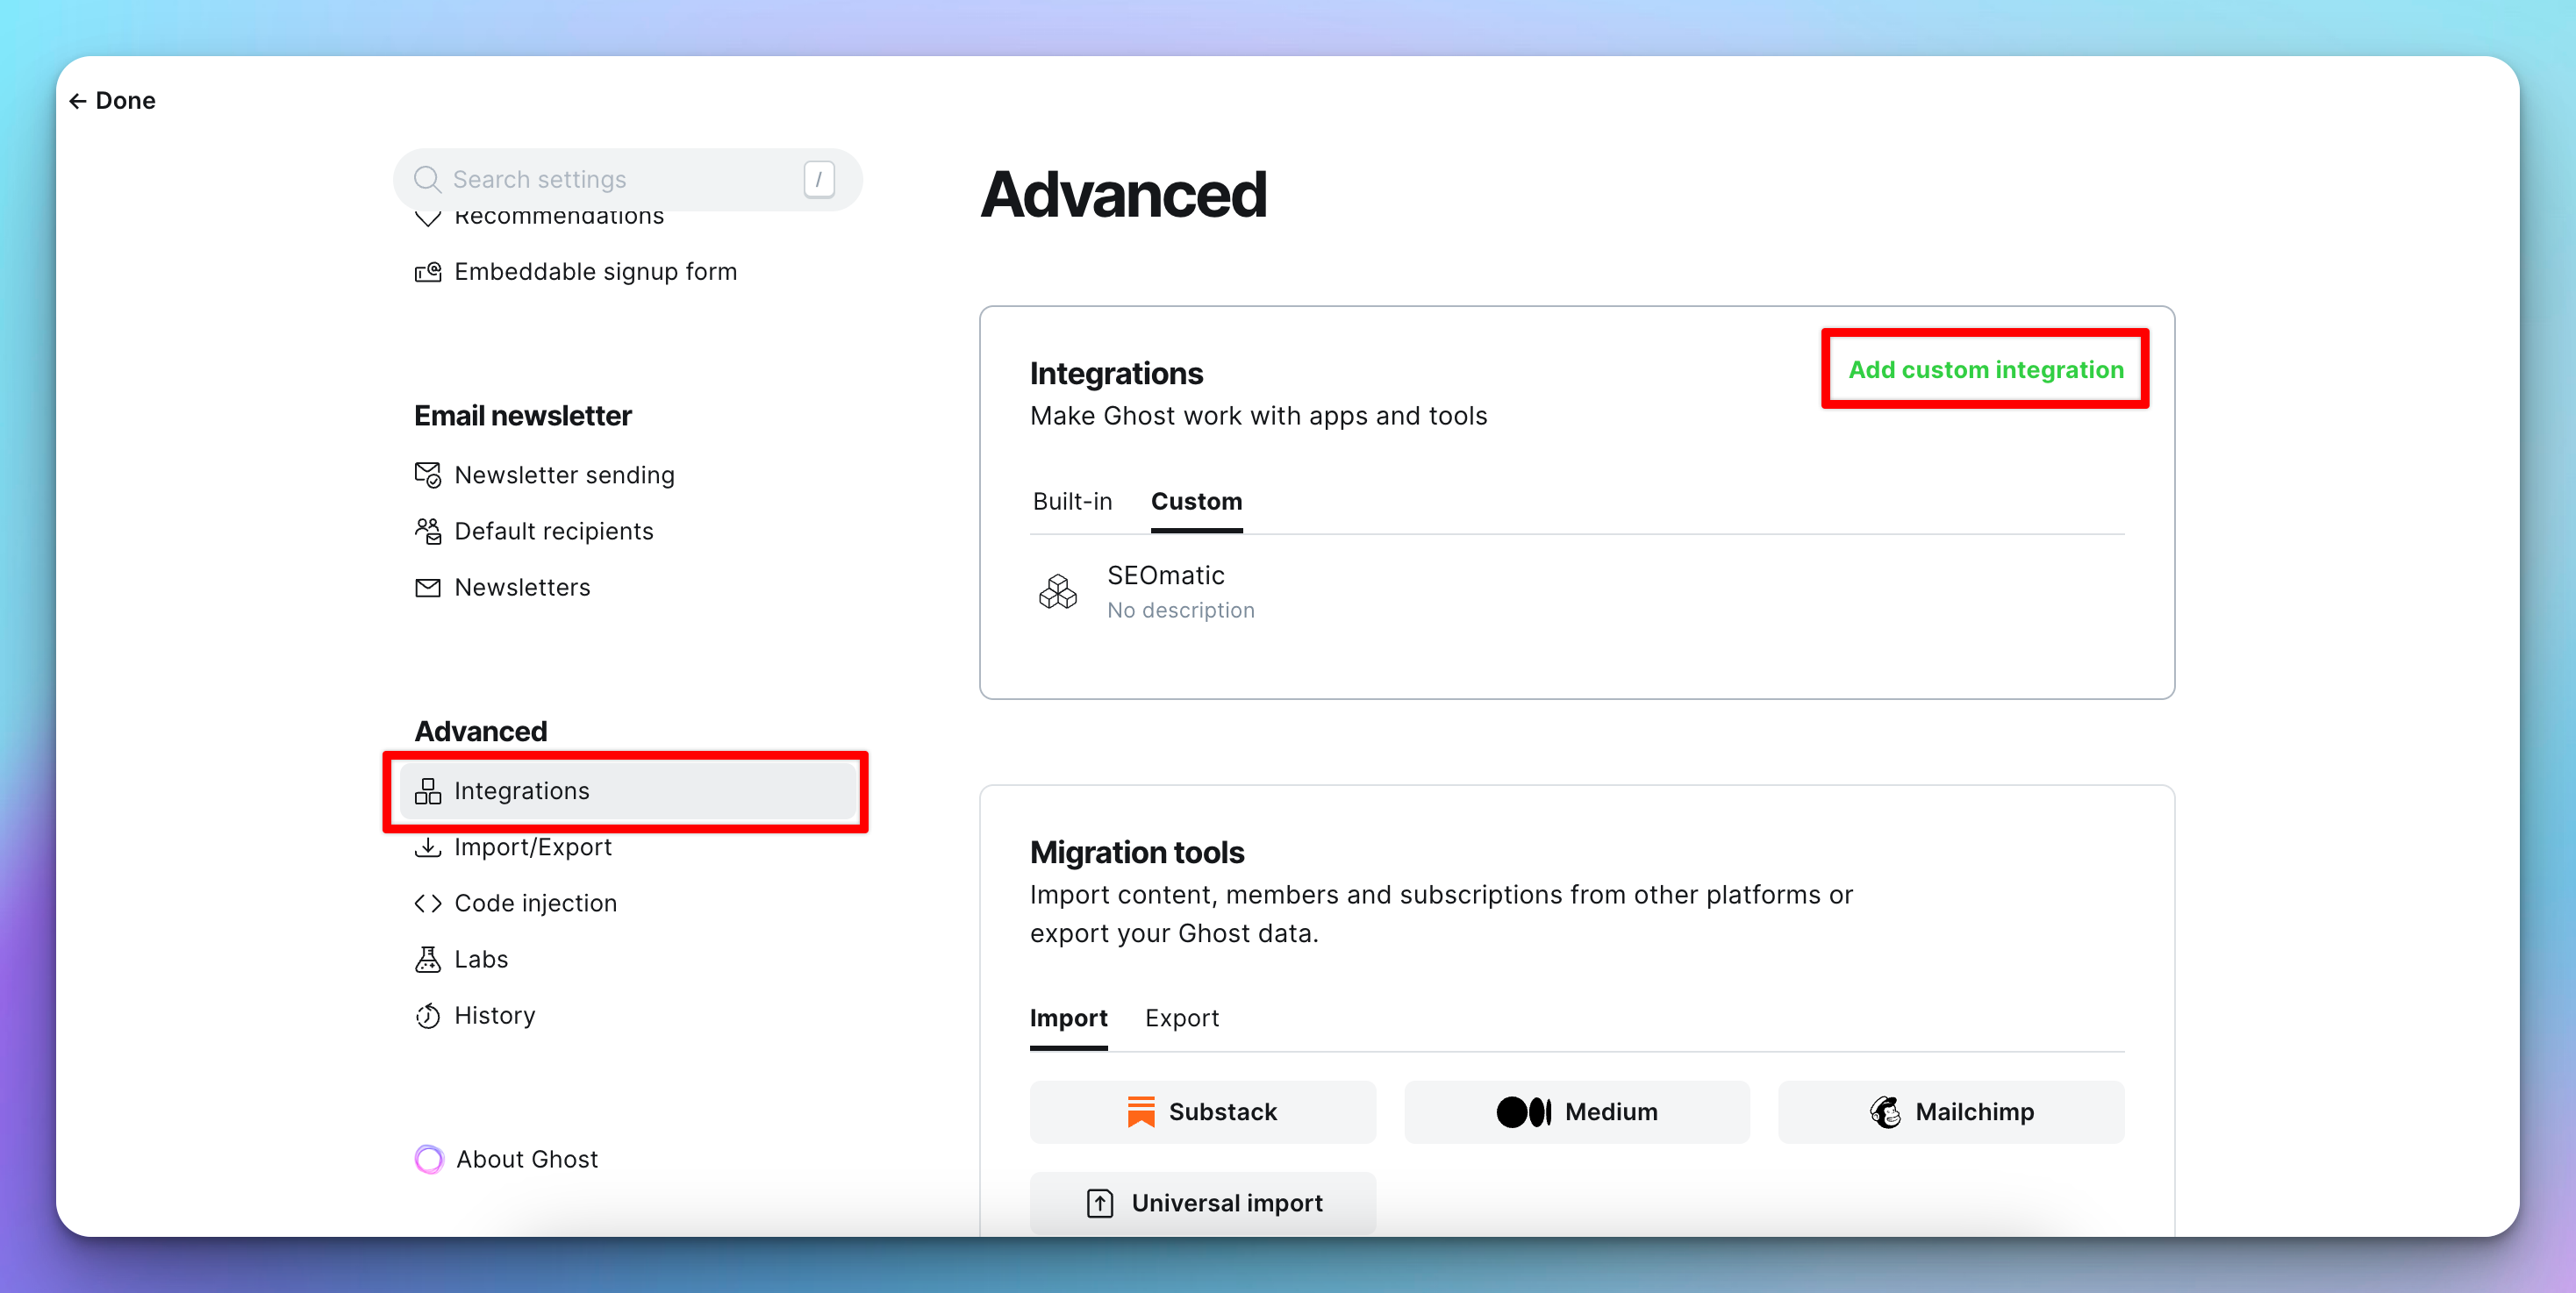Start a Medium import
Viewport: 2576px width, 1293px height.
coord(1577,1112)
